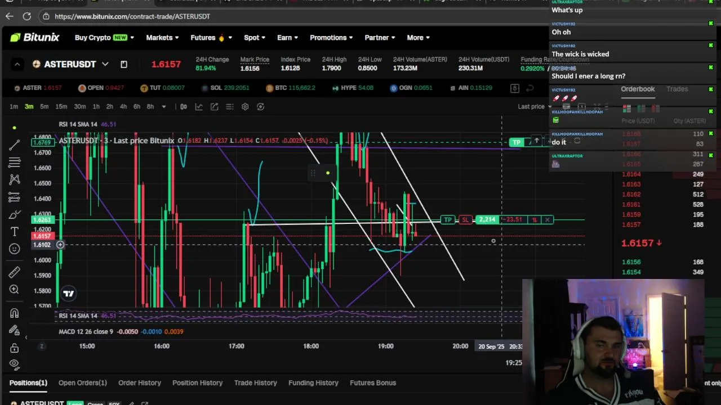721x405 pixels.
Task: Select SOL ticker in the pairs bar
Action: (225, 88)
